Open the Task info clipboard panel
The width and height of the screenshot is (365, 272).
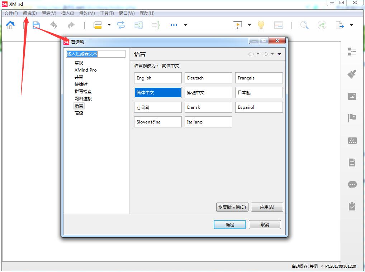[x=352, y=206]
